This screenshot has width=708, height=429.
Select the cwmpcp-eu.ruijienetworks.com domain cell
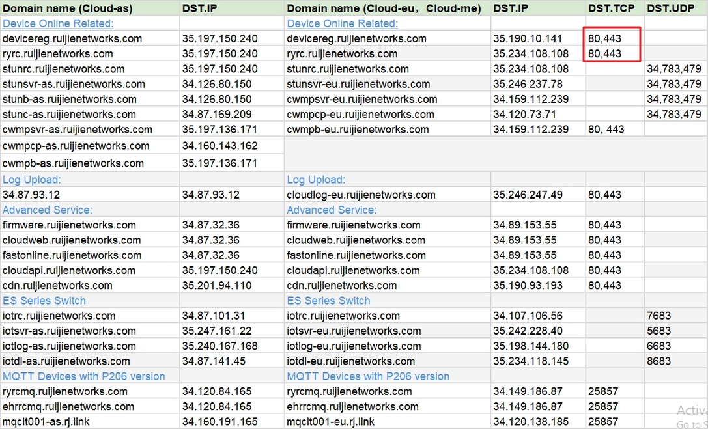360,115
